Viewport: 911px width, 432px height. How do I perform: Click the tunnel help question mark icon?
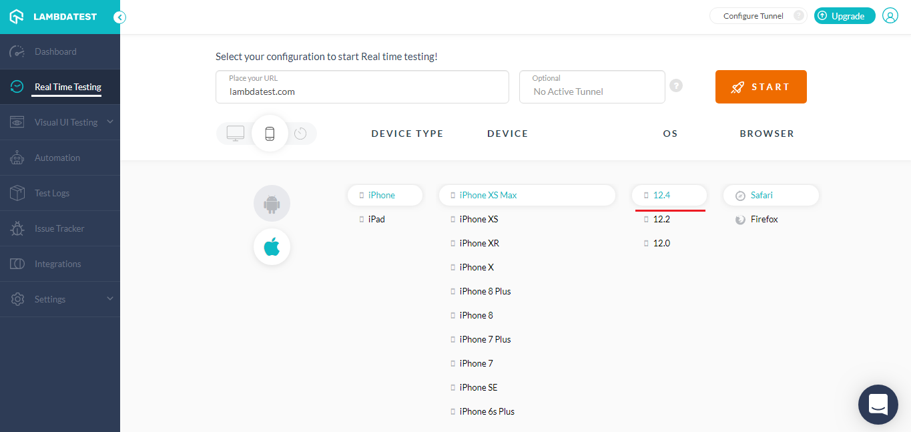pos(676,85)
